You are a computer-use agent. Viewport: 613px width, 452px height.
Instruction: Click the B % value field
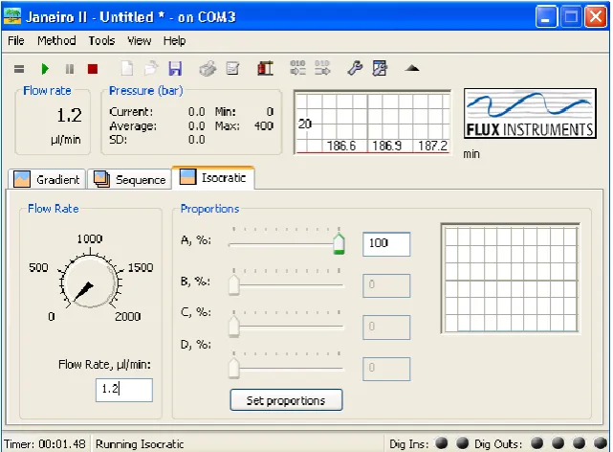click(x=386, y=285)
